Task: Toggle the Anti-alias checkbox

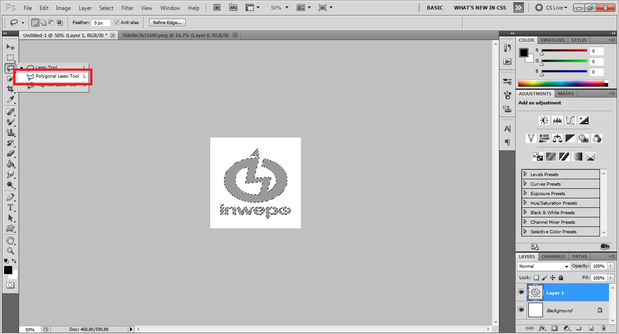Action: coord(117,23)
